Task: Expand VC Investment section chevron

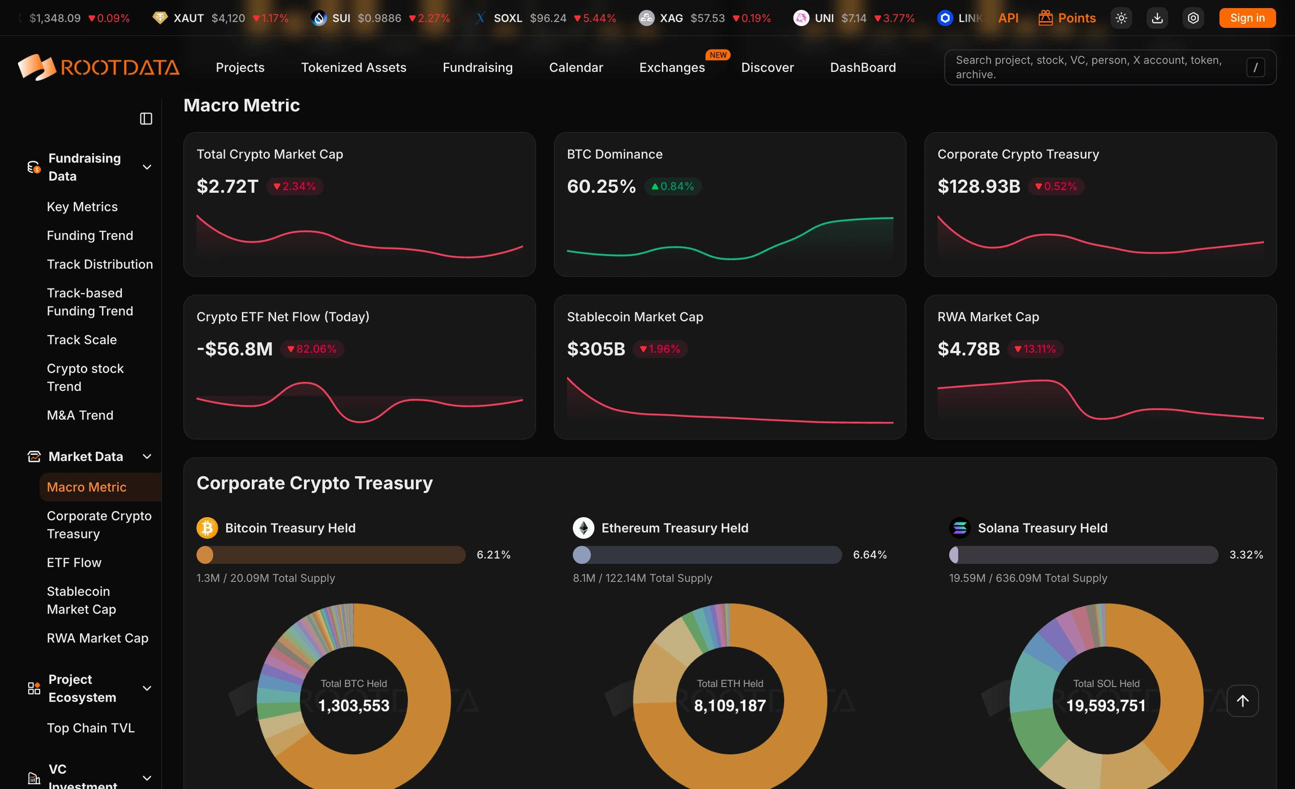Action: [x=147, y=778]
